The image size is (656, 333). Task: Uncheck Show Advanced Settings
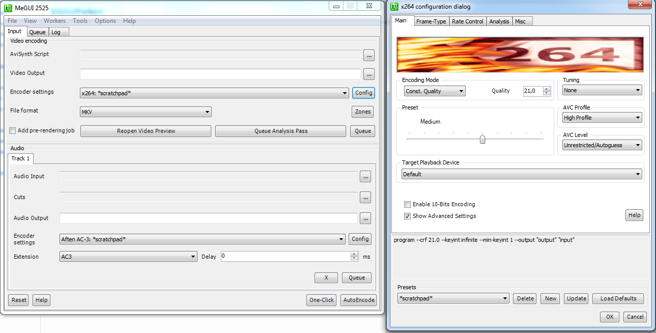point(407,216)
